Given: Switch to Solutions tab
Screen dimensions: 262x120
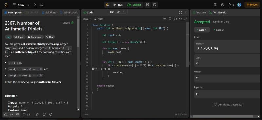Looking at the screenshot, I should coord(49,12).
